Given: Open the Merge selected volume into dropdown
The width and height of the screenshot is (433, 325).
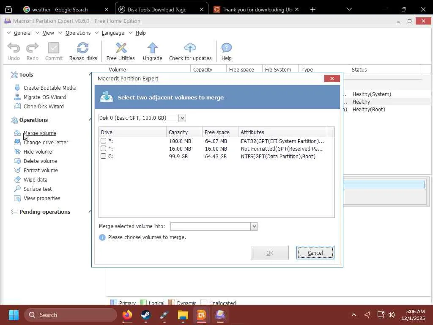Looking at the screenshot, I should click(x=254, y=226).
